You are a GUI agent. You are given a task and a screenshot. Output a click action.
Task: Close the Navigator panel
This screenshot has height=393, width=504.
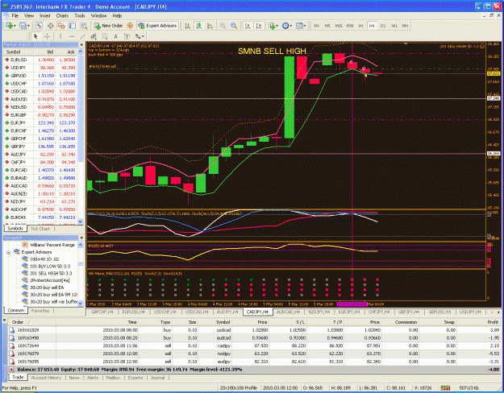pyautogui.click(x=81, y=238)
